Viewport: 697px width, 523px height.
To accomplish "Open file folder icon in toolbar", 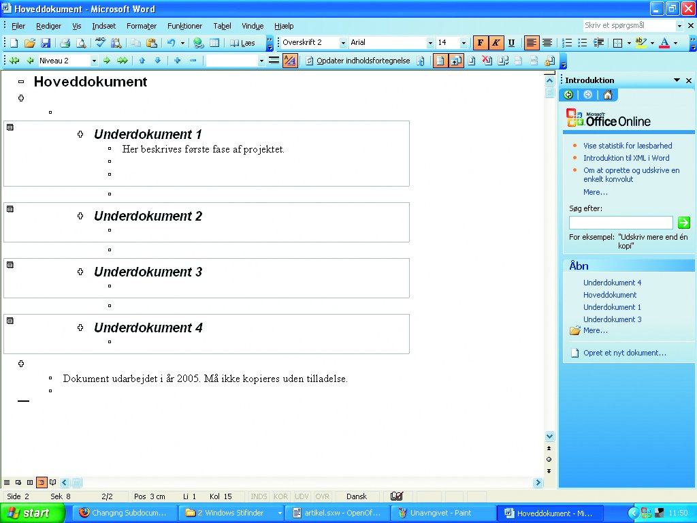I will pos(29,43).
